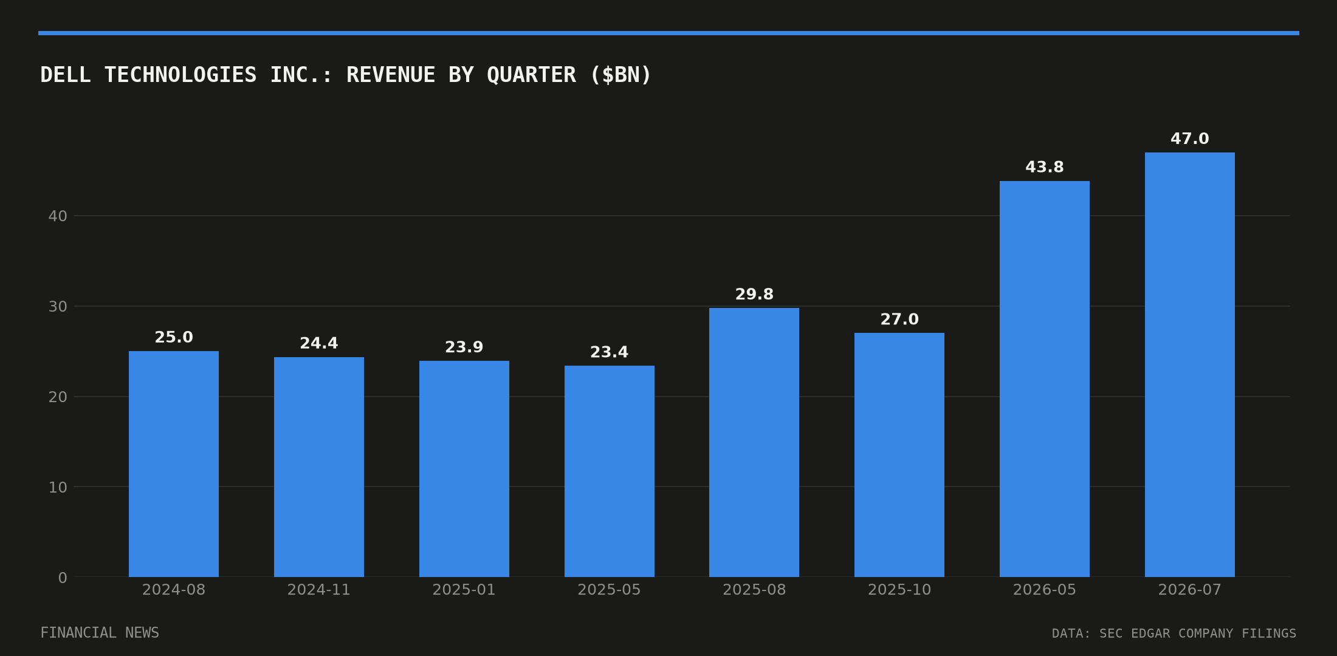Viewport: 1337px width, 656px height.
Task: Click the 2026-05 revenue bar
Action: (x=1045, y=379)
